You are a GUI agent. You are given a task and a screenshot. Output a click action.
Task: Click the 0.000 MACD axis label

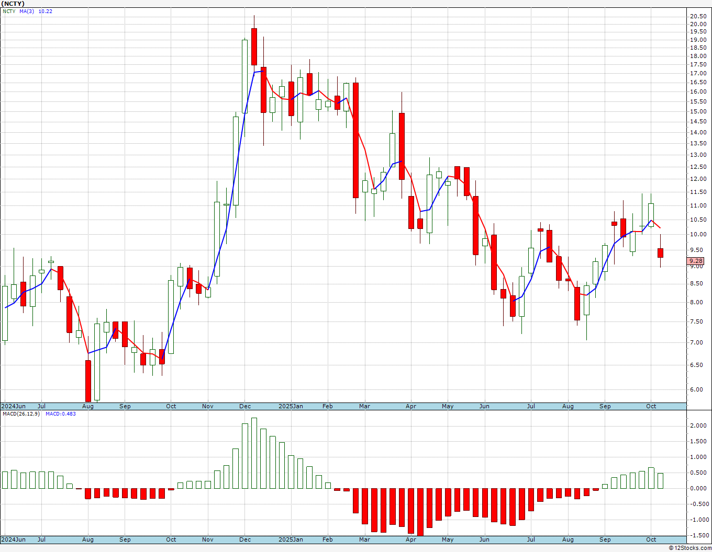click(697, 488)
